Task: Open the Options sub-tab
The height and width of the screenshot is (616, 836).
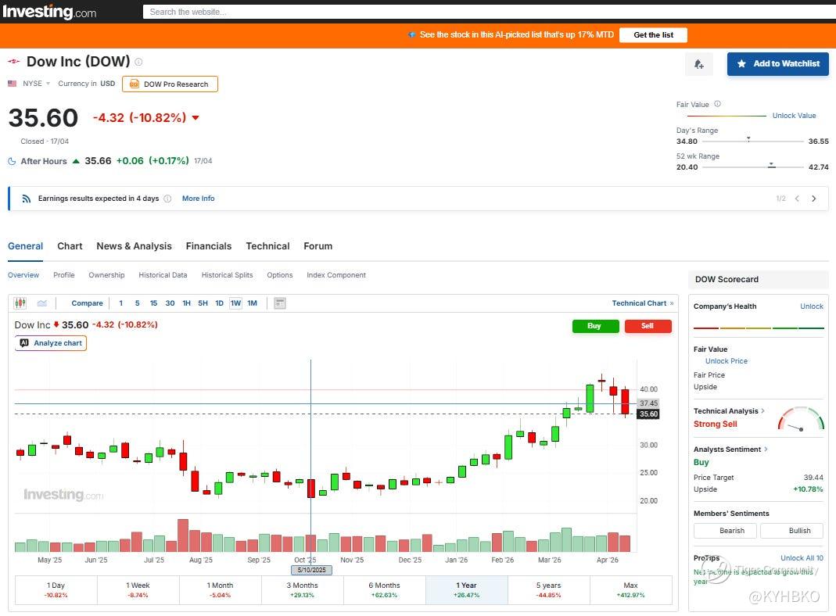Action: (x=280, y=275)
